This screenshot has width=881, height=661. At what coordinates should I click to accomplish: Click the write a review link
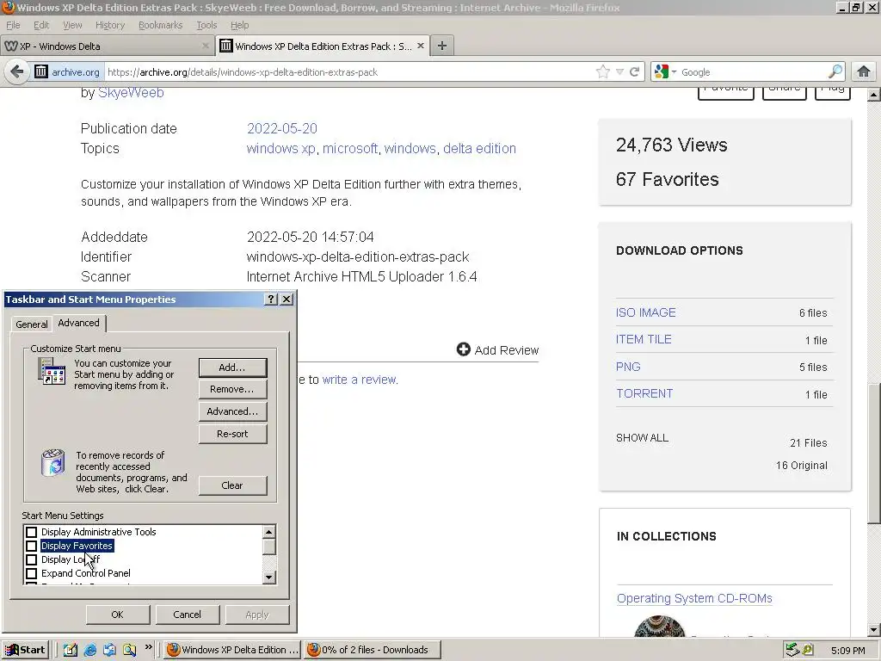[x=360, y=380]
